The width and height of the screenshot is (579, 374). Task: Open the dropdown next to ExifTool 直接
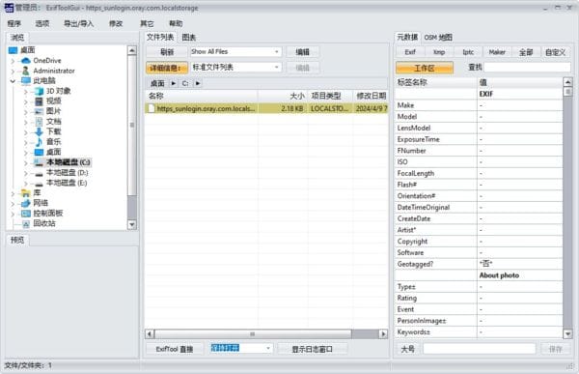coord(268,348)
